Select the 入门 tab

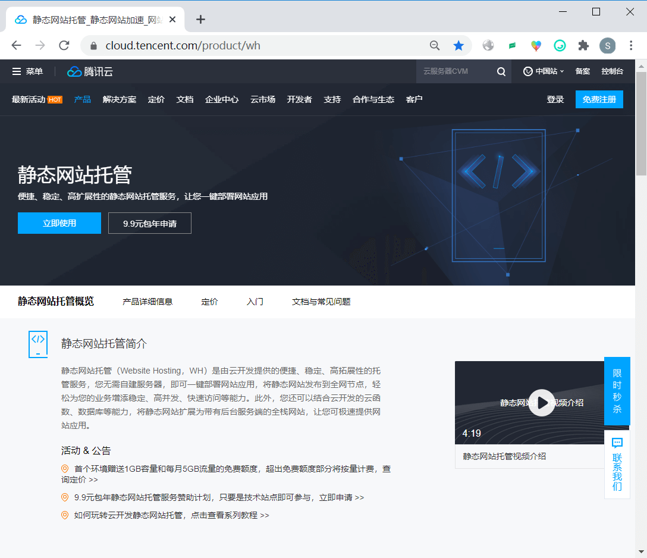255,302
